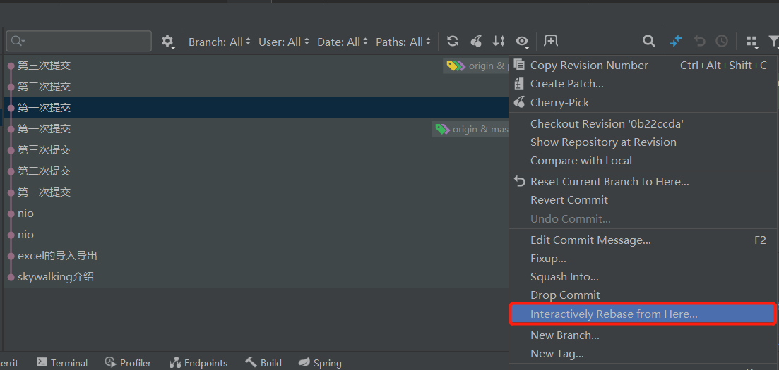
Task: Click the grey undo arrow toolbar icon
Action: [x=700, y=41]
